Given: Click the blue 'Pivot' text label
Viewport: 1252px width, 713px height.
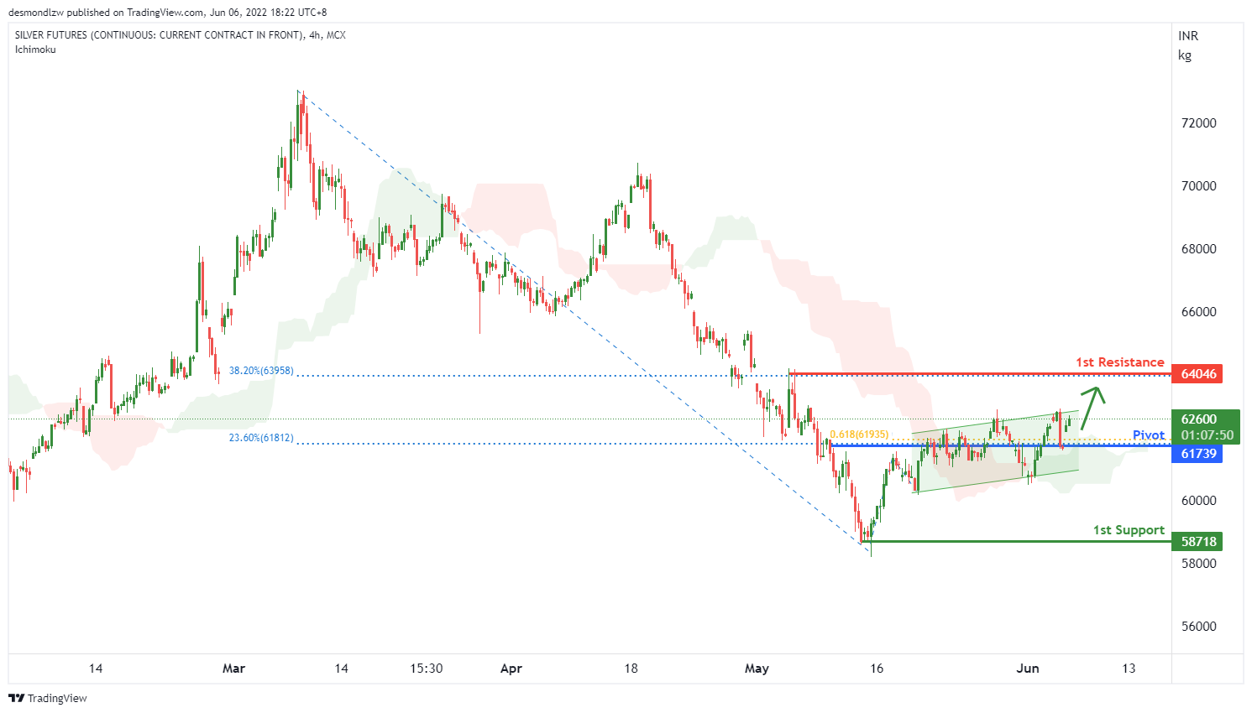Looking at the screenshot, I should coord(1149,435).
